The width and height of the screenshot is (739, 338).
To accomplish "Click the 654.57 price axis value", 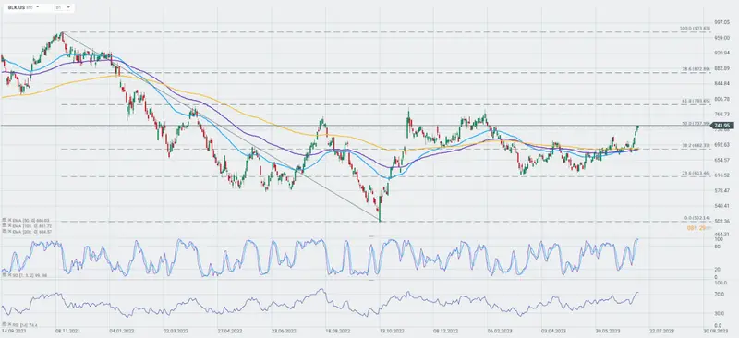I will 721,161.
